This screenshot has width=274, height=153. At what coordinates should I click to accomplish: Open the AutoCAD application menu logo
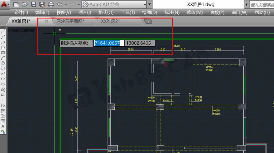coord(5,5)
